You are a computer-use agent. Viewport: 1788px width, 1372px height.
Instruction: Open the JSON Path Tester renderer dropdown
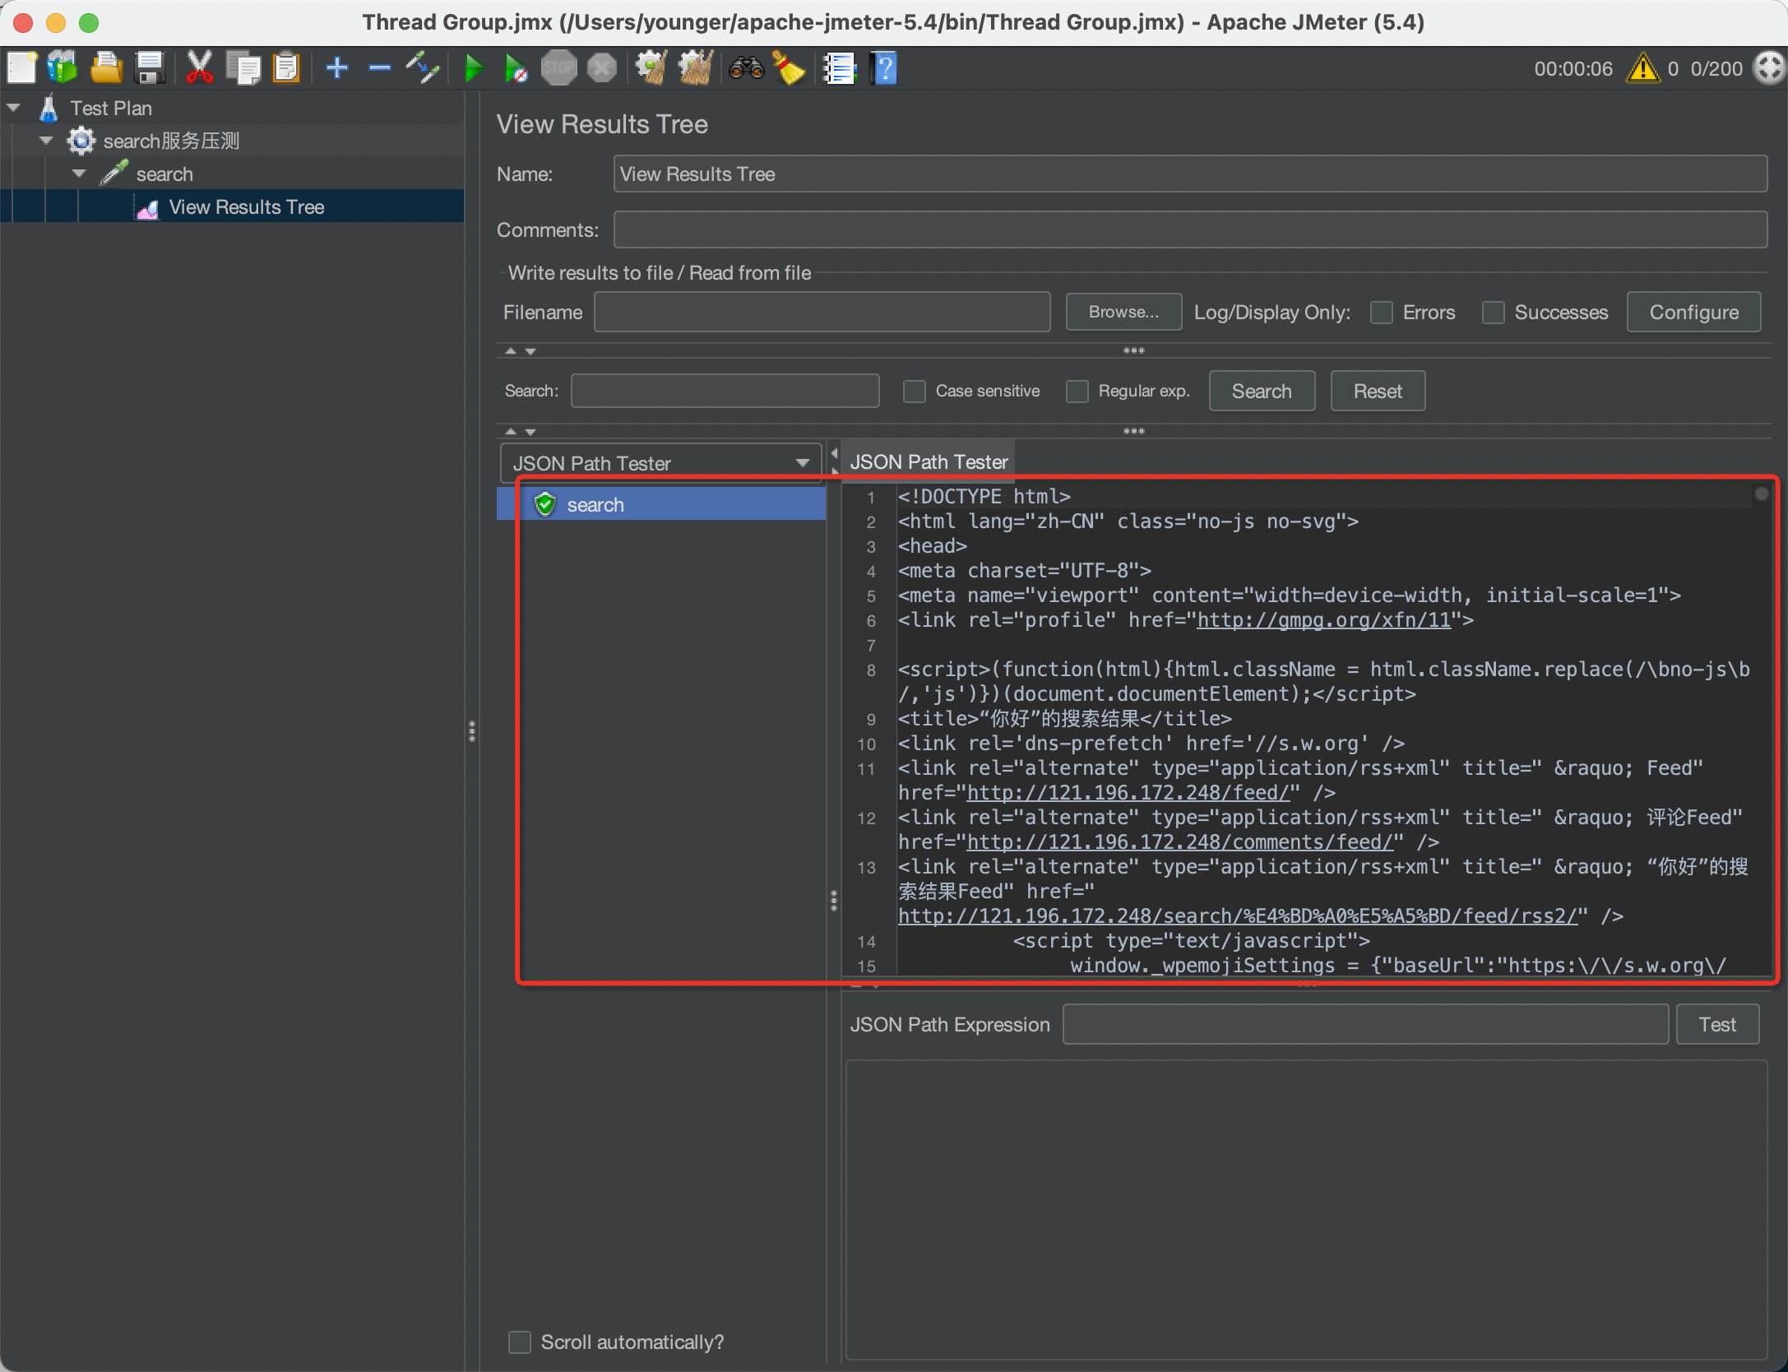(660, 463)
